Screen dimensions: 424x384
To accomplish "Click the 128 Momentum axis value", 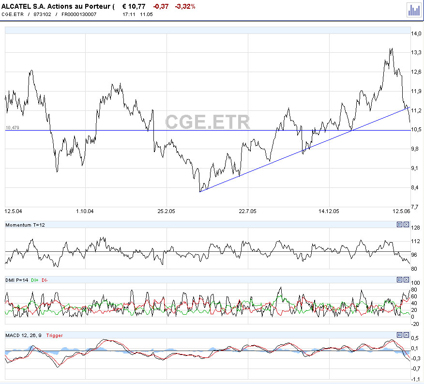I will point(416,228).
